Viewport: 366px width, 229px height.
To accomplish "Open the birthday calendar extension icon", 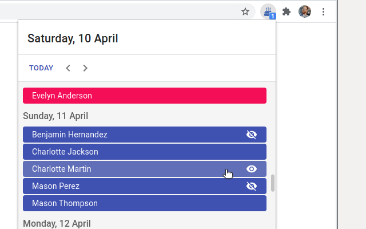I will tap(268, 11).
